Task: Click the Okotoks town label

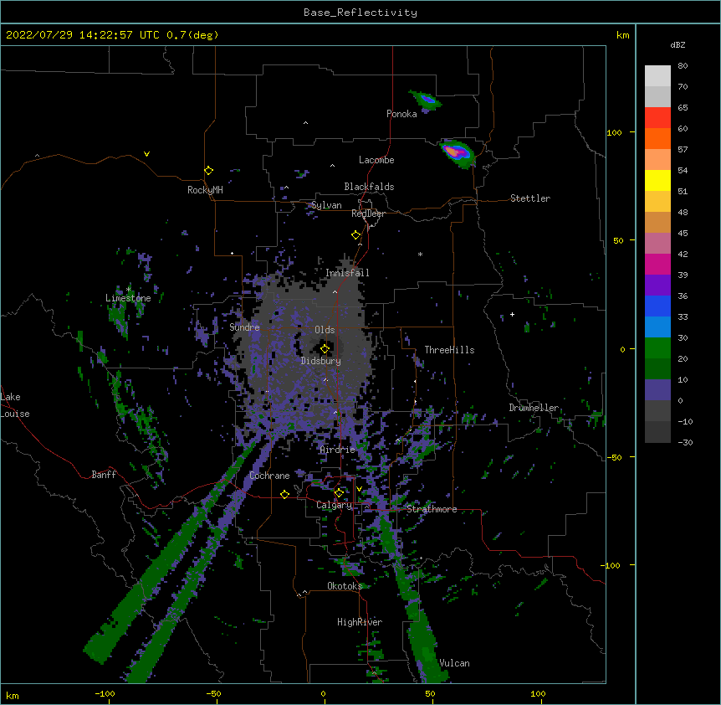Action: [x=345, y=586]
